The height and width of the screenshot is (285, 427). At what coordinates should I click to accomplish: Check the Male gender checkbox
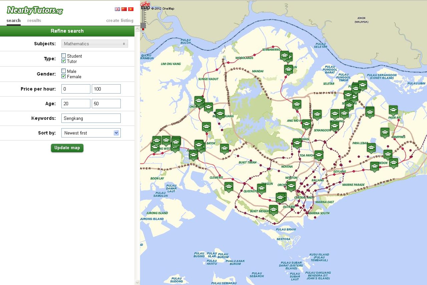[x=63, y=71]
